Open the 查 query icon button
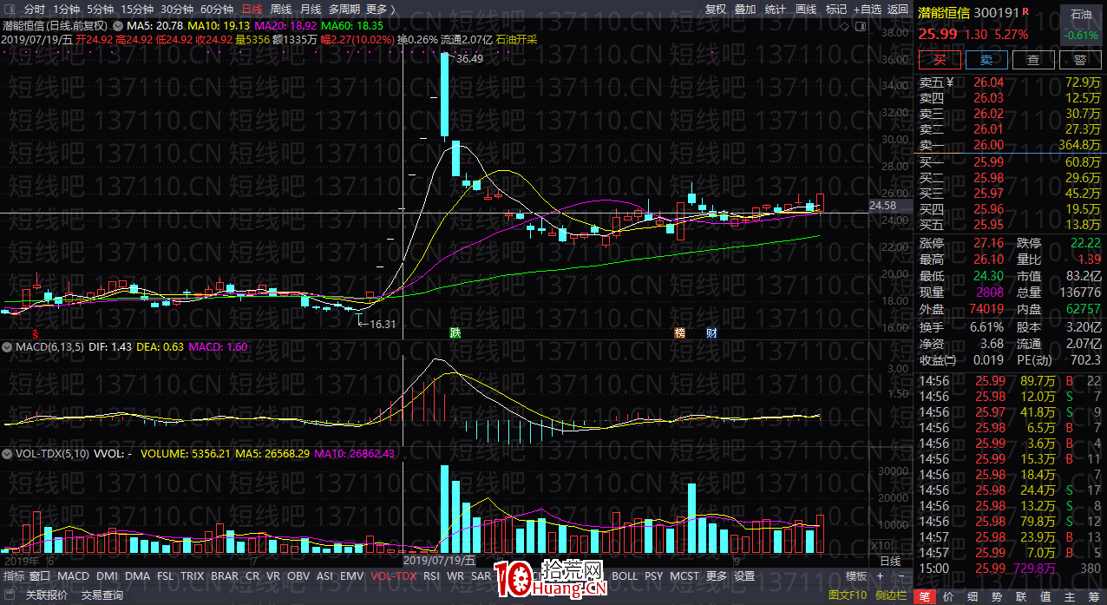Screen dimensions: 1107x605 pyautogui.click(x=1033, y=60)
